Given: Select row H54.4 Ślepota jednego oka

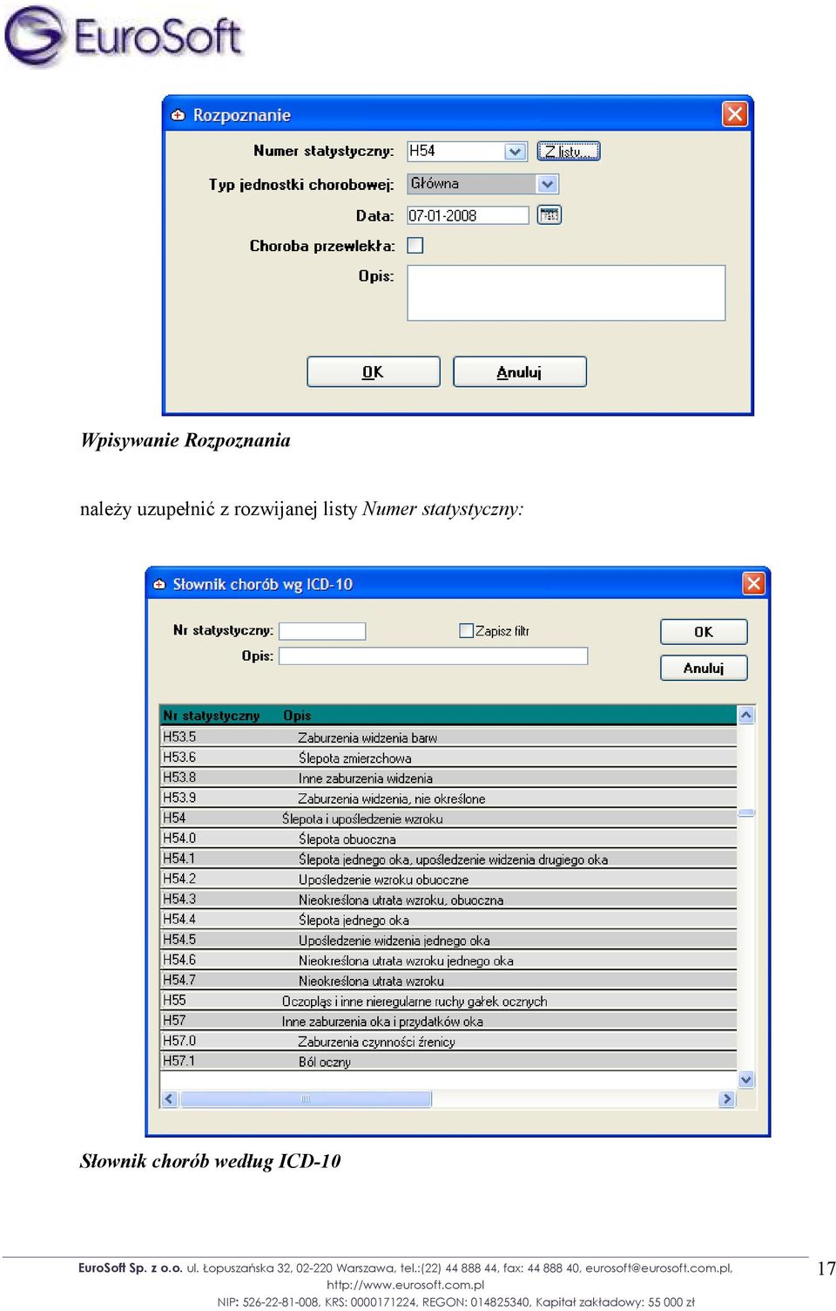Looking at the screenshot, I should [448, 920].
